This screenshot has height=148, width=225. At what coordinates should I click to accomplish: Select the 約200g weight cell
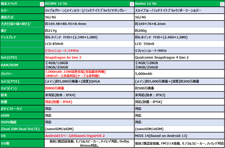coord(179,30)
